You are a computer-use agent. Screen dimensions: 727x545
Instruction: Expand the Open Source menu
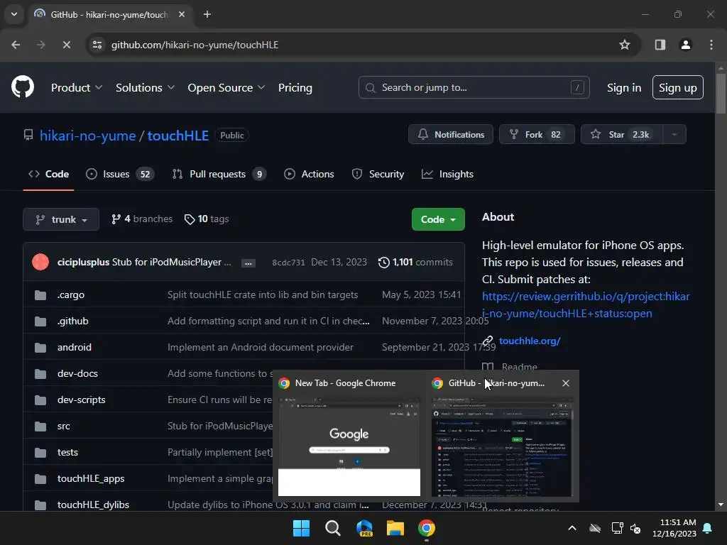pos(226,87)
